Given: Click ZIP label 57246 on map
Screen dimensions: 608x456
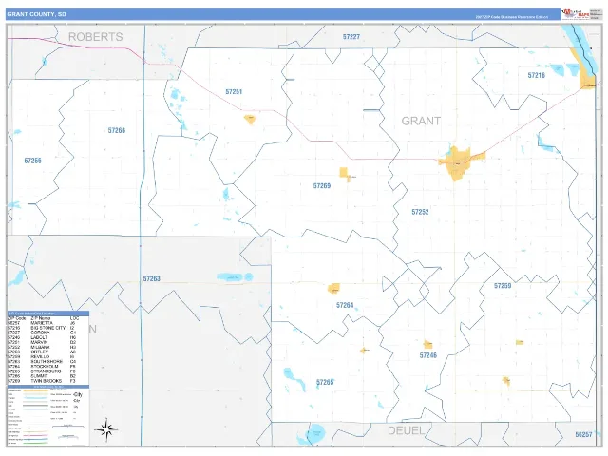Looking at the screenshot, I should 428,355.
